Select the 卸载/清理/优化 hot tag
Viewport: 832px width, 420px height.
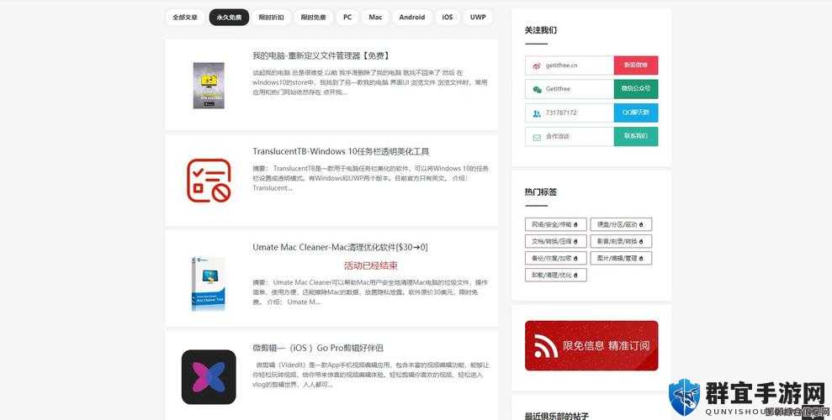pos(555,275)
